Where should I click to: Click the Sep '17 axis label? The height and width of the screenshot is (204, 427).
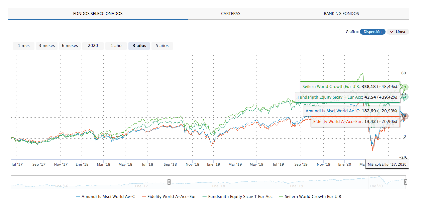[x=39, y=164]
